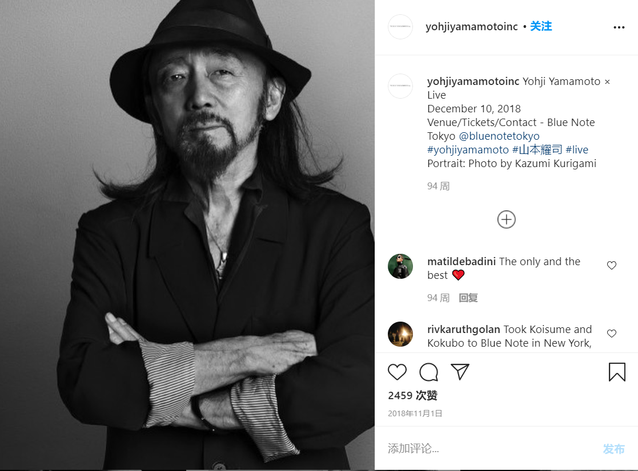Open the #live hashtag link
The width and height of the screenshot is (638, 471).
pyautogui.click(x=577, y=150)
